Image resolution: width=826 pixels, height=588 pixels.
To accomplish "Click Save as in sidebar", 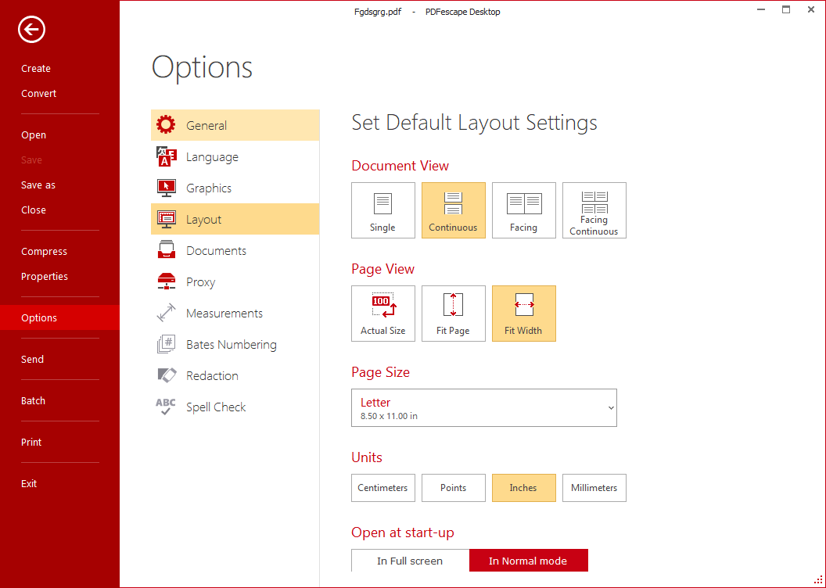I will 38,185.
